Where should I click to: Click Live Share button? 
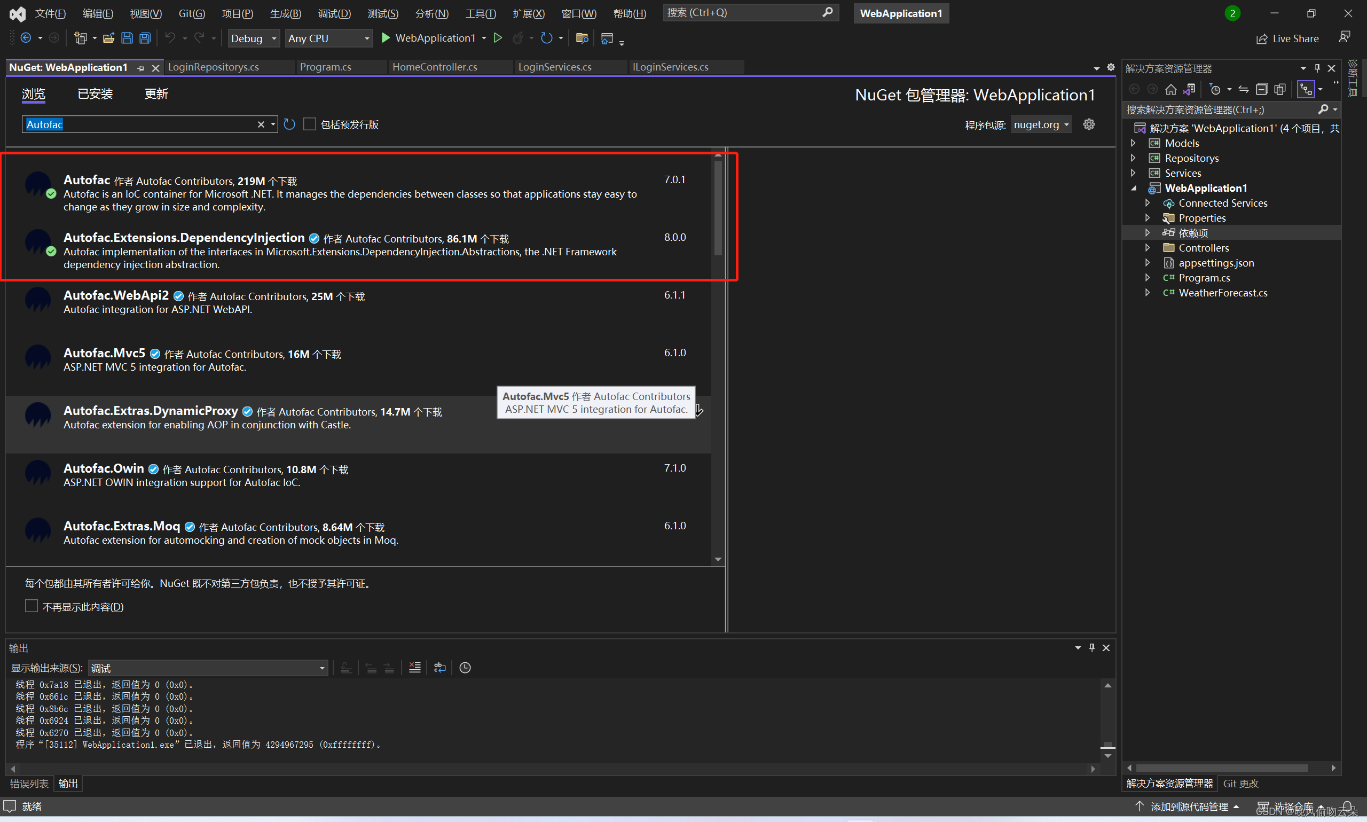(x=1288, y=39)
